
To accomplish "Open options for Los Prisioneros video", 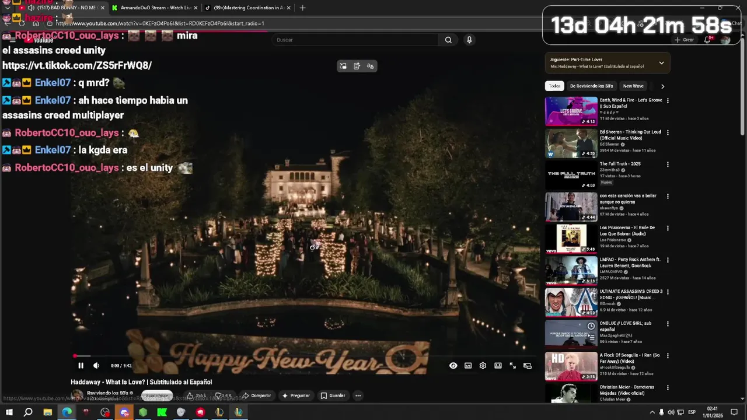I will [668, 228].
